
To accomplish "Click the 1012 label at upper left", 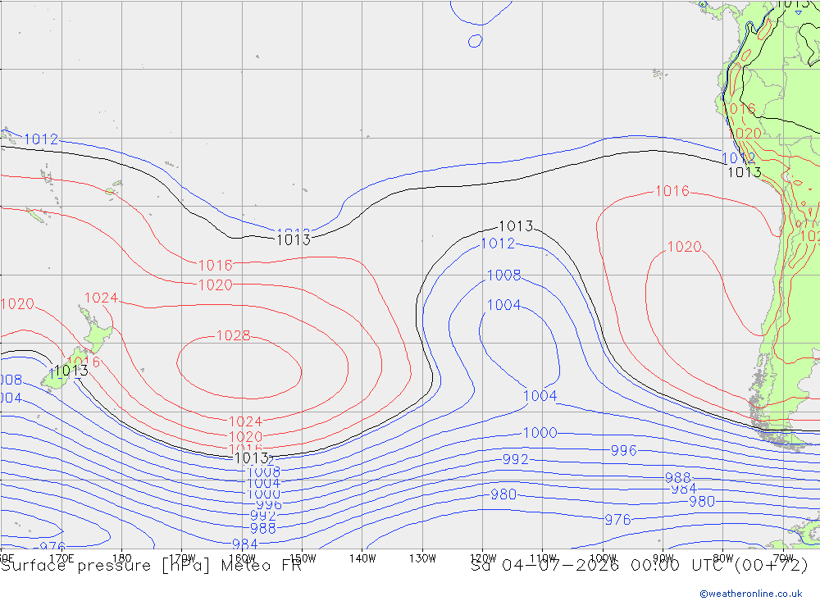I will point(41,139).
